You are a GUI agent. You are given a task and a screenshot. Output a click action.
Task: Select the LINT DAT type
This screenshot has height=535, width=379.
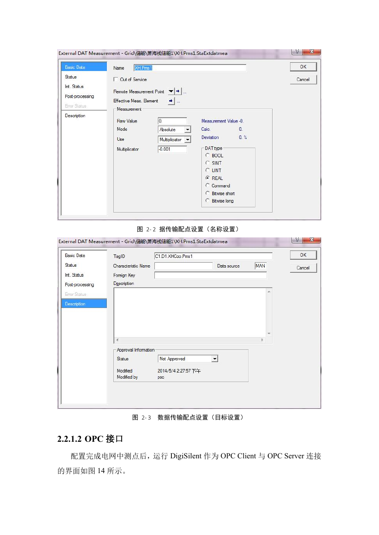coord(208,170)
